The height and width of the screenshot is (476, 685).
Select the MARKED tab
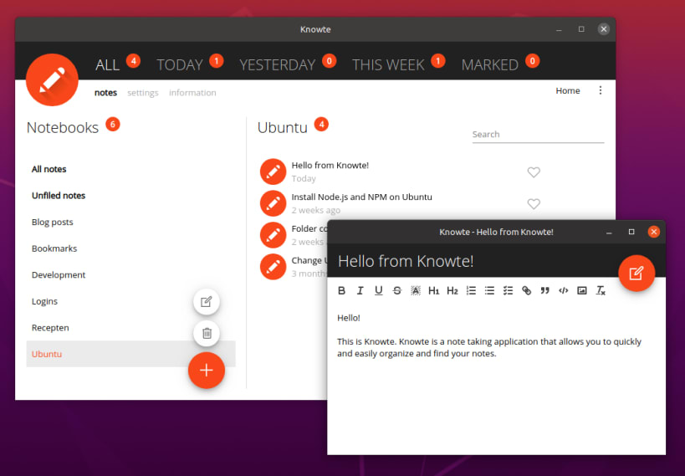pyautogui.click(x=490, y=64)
